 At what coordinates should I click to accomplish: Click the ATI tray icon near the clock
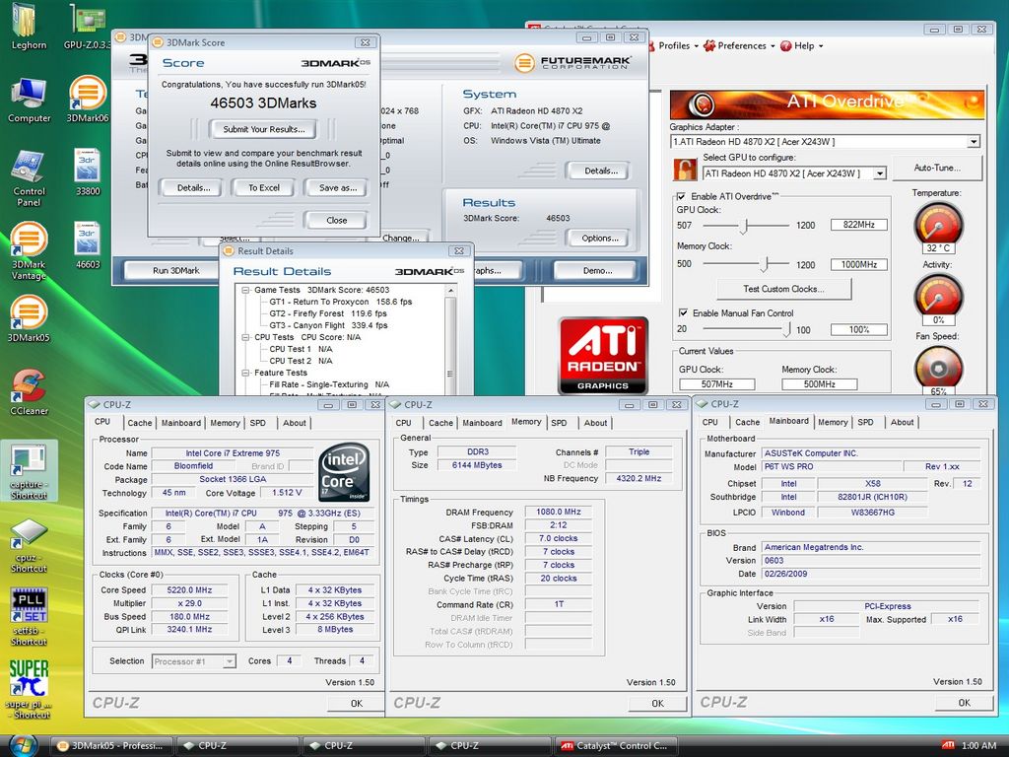pyautogui.click(x=948, y=745)
